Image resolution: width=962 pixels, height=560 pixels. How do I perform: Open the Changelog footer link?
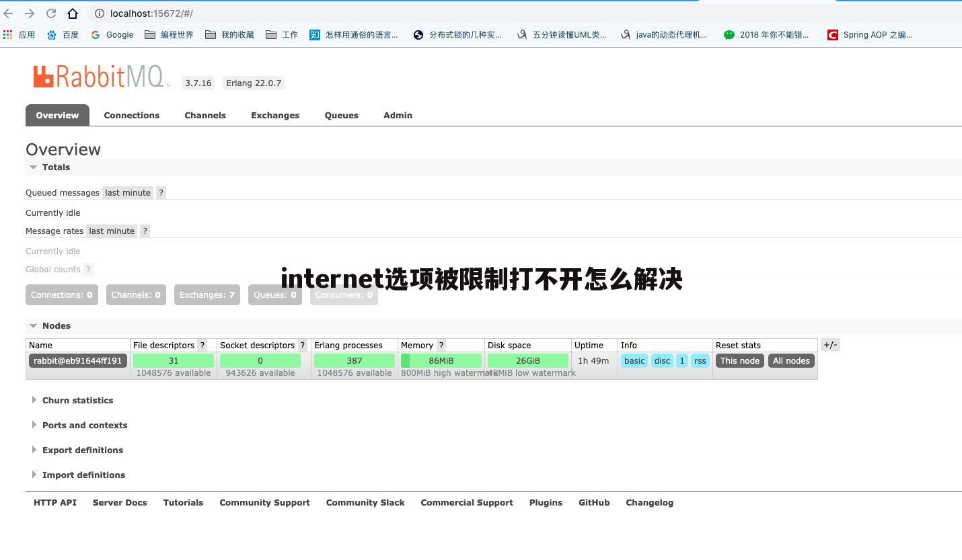650,503
